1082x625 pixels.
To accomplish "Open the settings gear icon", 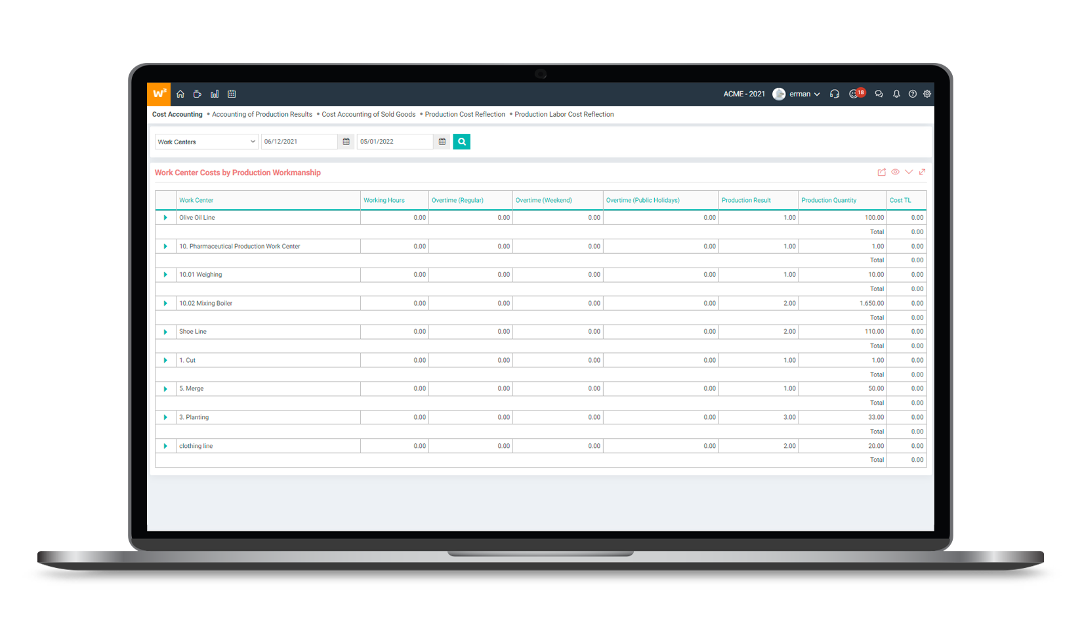I will tap(927, 94).
